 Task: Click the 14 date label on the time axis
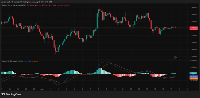(147, 89)
